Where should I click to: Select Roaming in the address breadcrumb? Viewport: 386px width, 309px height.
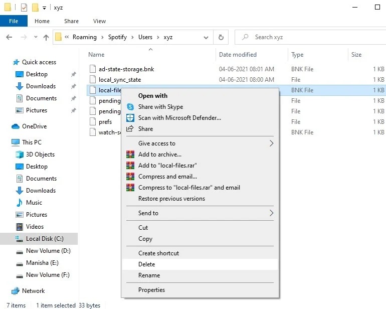pos(84,37)
